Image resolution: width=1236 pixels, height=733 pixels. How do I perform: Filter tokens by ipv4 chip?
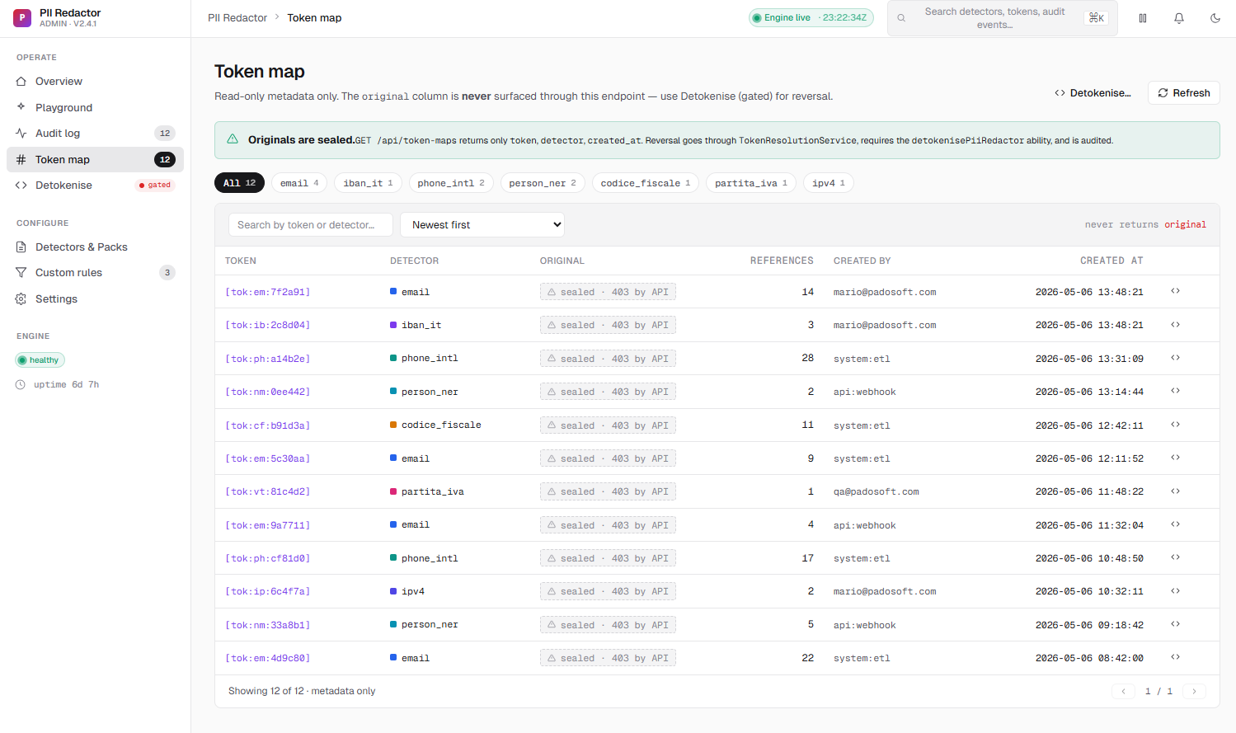[x=828, y=183]
